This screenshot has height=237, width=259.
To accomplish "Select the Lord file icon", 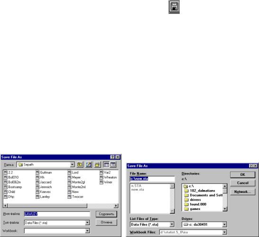I will pos(69,173).
